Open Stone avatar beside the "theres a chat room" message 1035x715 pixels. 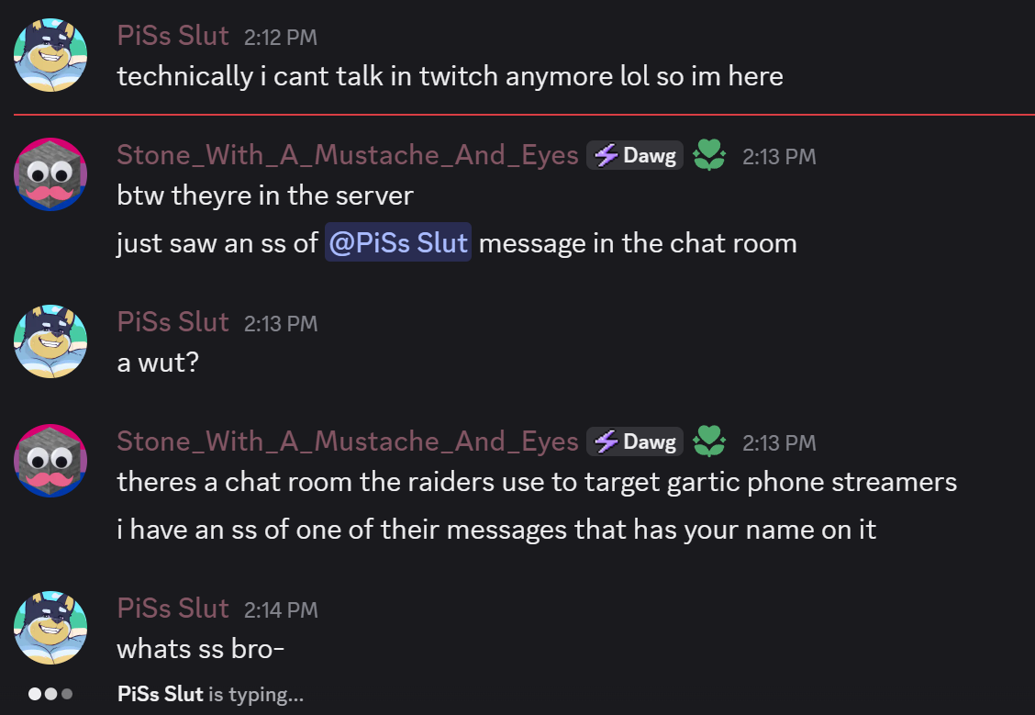50,460
